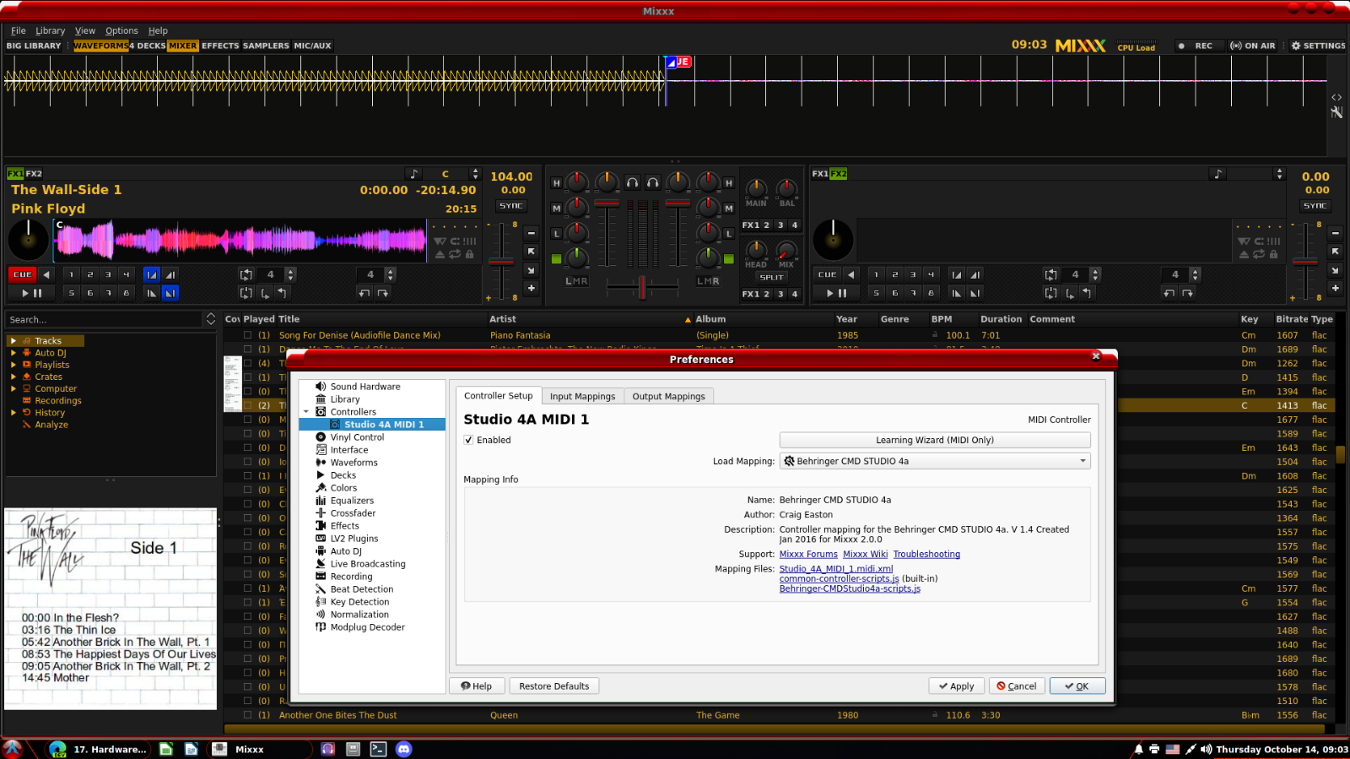Click the main crossfader slider

point(642,287)
